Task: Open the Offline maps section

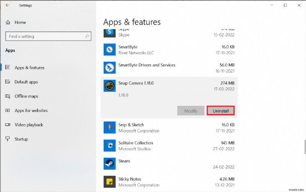Action: click(26, 96)
